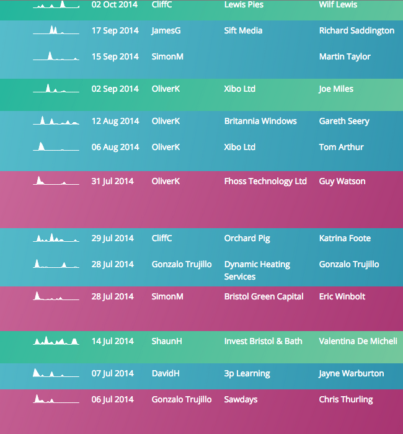Select the owner name JamesG

[166, 30]
